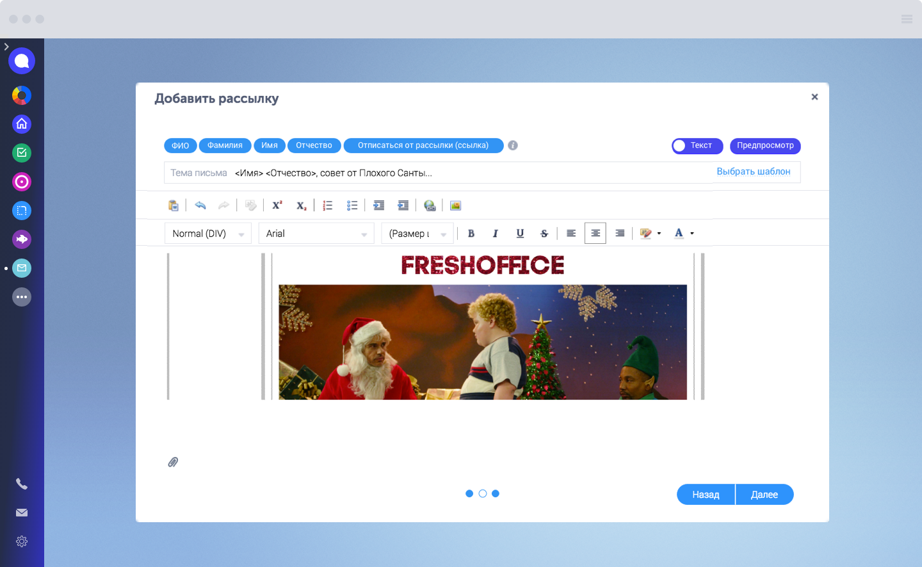Screen dimensions: 922x567
Task: Attach a file with the paperclip icon
Action: point(173,462)
